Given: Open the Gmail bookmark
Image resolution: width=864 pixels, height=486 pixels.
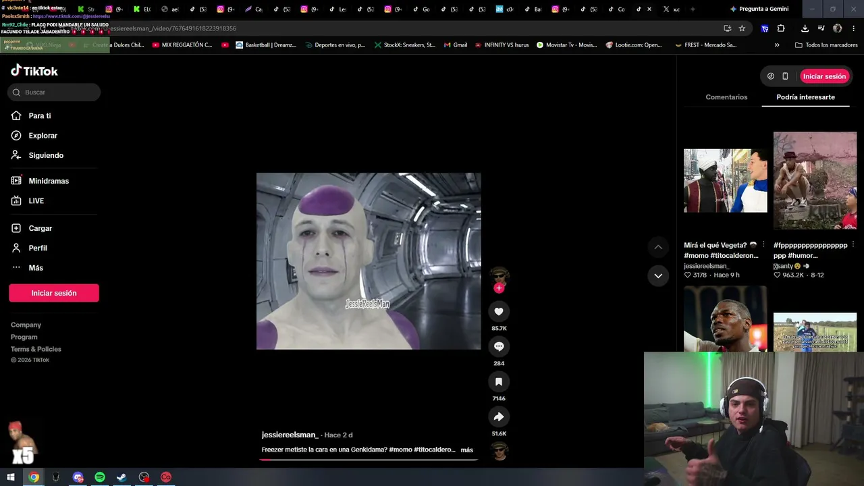Looking at the screenshot, I should click(456, 45).
